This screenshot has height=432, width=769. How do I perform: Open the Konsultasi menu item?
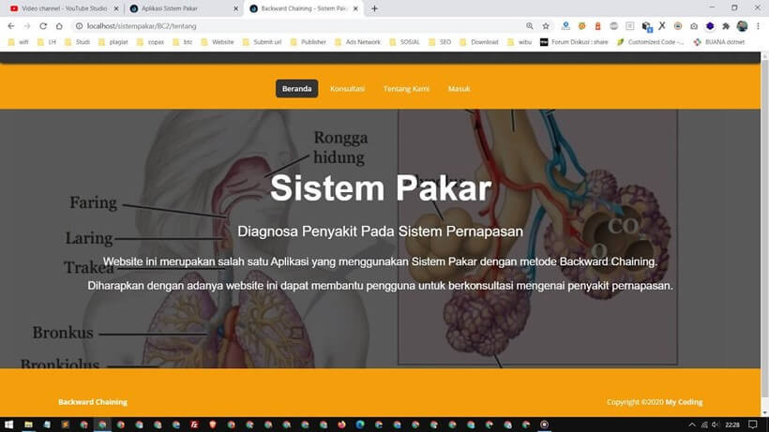(347, 89)
